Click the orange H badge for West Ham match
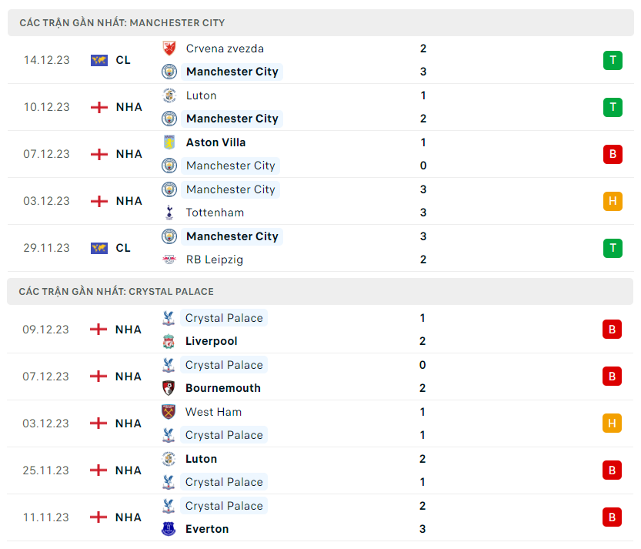The width and height of the screenshot is (641, 549). pyautogui.click(x=613, y=423)
